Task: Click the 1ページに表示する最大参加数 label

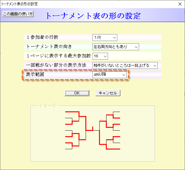Action: click(x=59, y=56)
